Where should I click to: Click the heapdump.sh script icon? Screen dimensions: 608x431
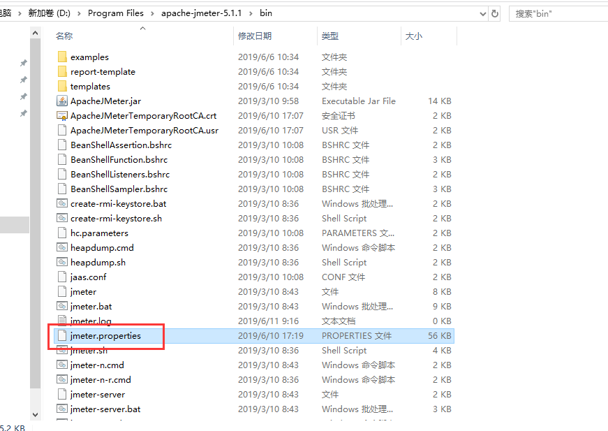pyautogui.click(x=62, y=262)
